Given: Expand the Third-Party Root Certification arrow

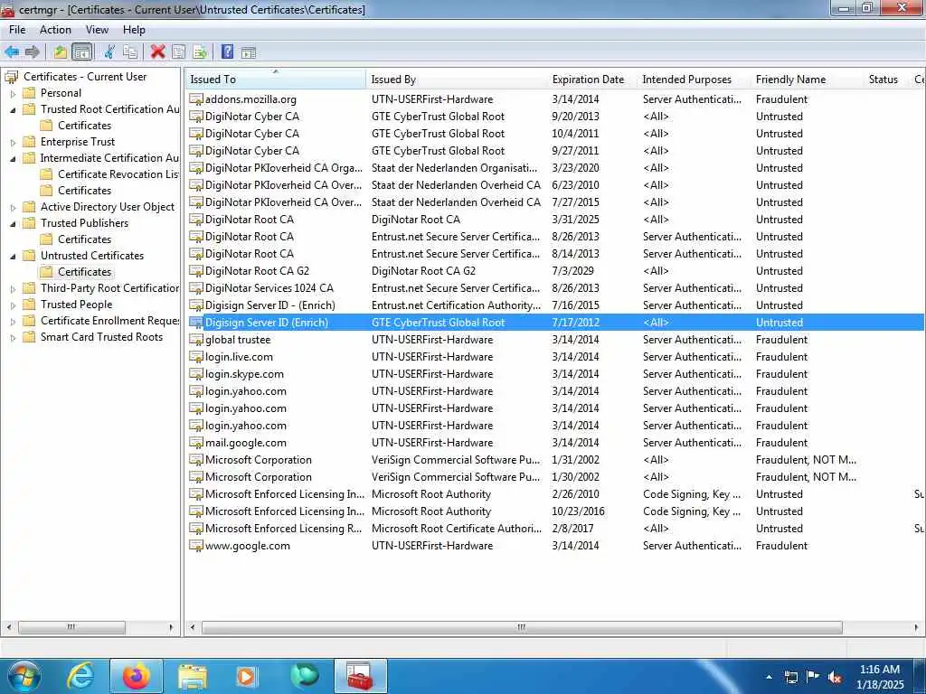Looking at the screenshot, I should tap(13, 288).
